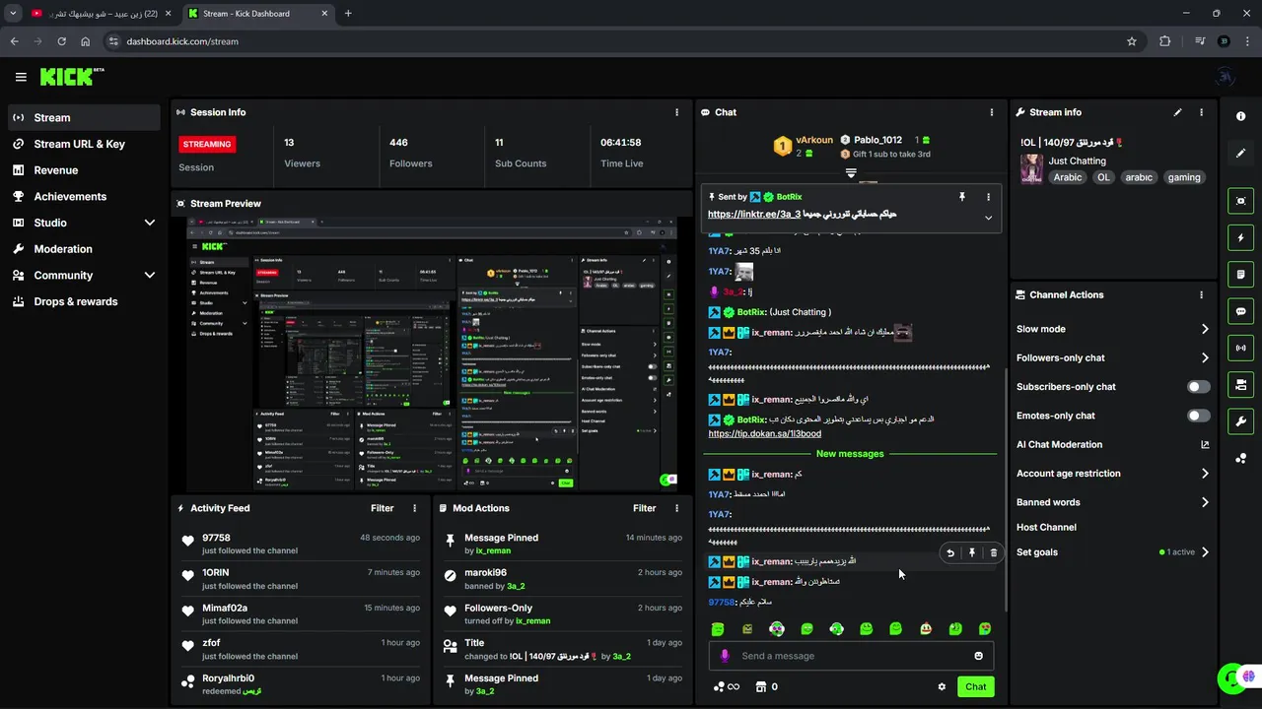Open Channel Actions three-dot menu

coord(1201,294)
